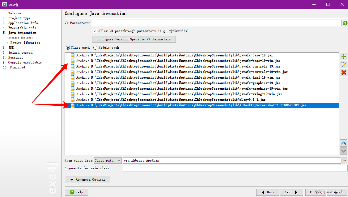The width and height of the screenshot is (348, 197).
Task: Proceed with the Next button
Action: click(291, 192)
